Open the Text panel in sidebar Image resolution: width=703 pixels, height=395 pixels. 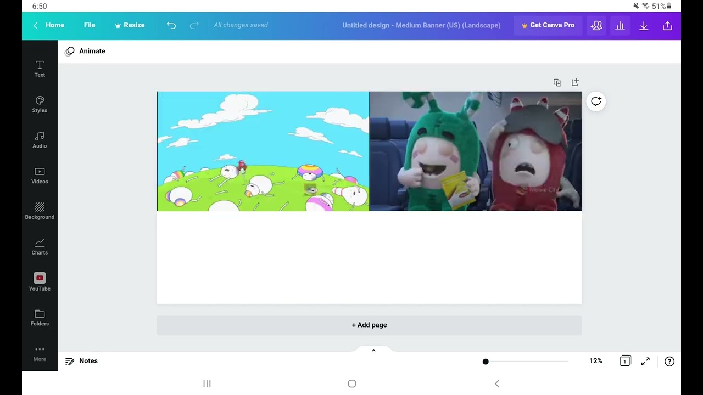(40, 69)
